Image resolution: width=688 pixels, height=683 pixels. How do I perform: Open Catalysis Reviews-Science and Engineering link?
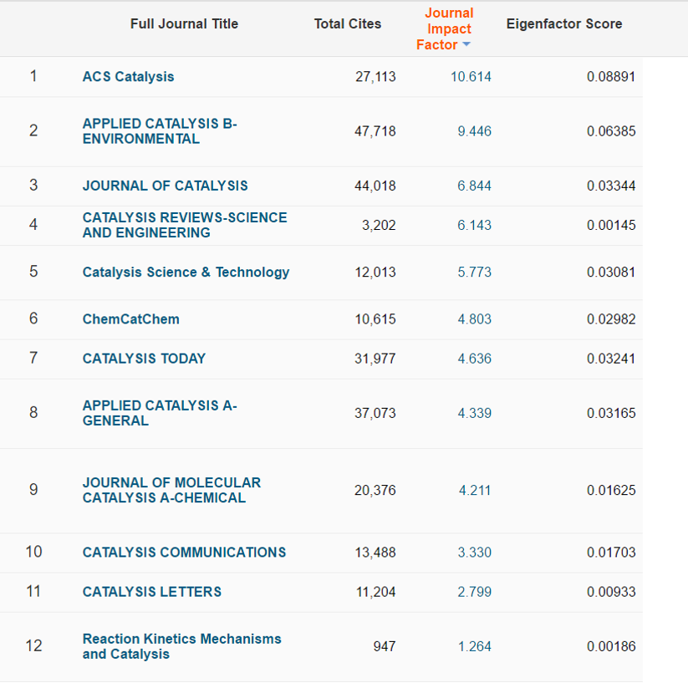[184, 225]
